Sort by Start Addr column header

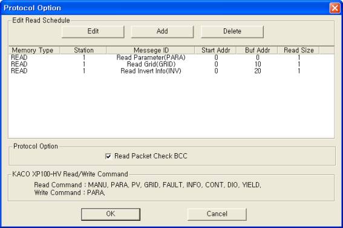(215, 50)
